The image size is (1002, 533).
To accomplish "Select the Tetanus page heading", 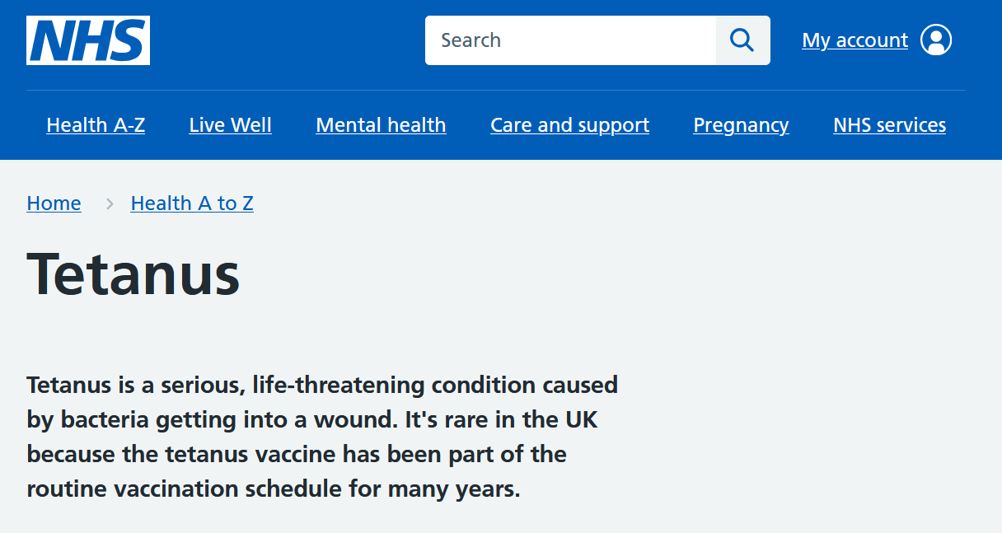I will pyautogui.click(x=133, y=274).
